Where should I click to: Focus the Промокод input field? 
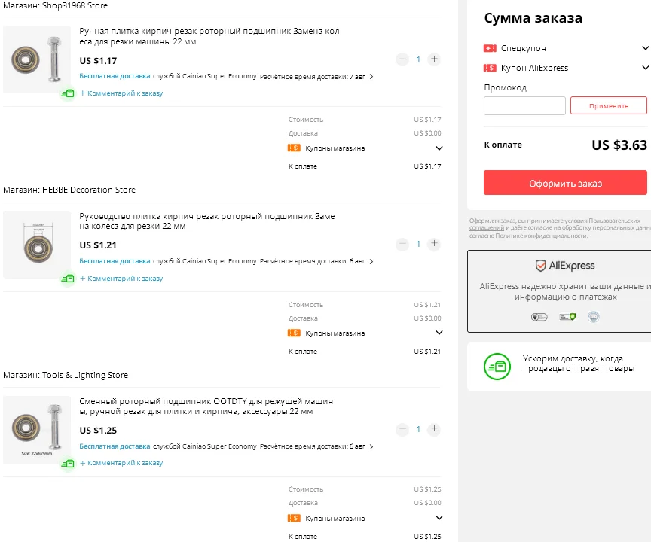tap(524, 105)
